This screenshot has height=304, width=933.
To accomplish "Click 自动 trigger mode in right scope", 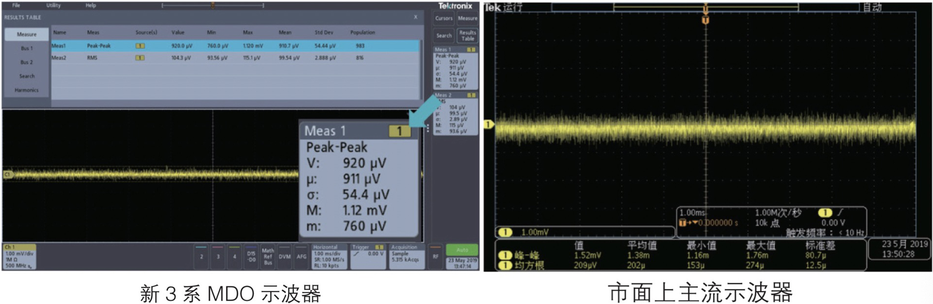I will 872,7.
